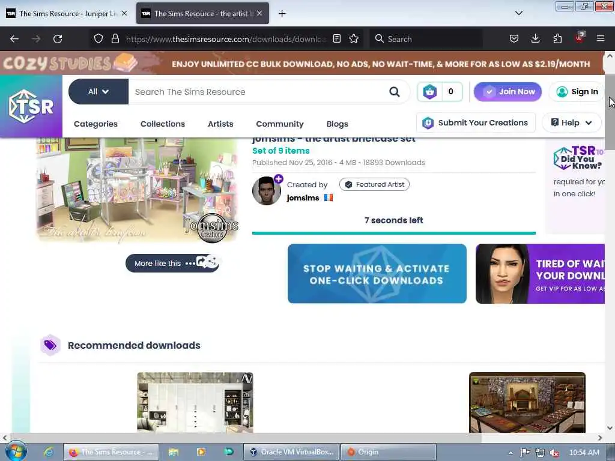The width and height of the screenshot is (615, 461).
Task: Open the download basket icon
Action: (429, 92)
